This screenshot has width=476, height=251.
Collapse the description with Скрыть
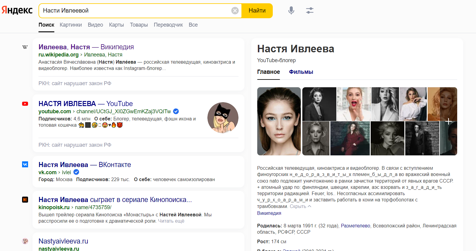pyautogui.click(x=301, y=206)
